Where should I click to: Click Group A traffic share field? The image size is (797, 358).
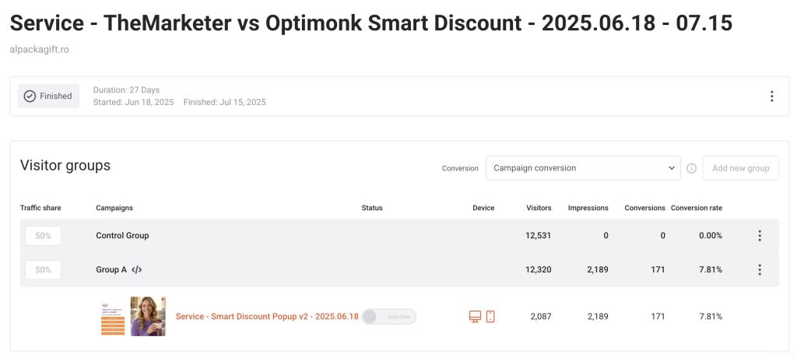43,270
